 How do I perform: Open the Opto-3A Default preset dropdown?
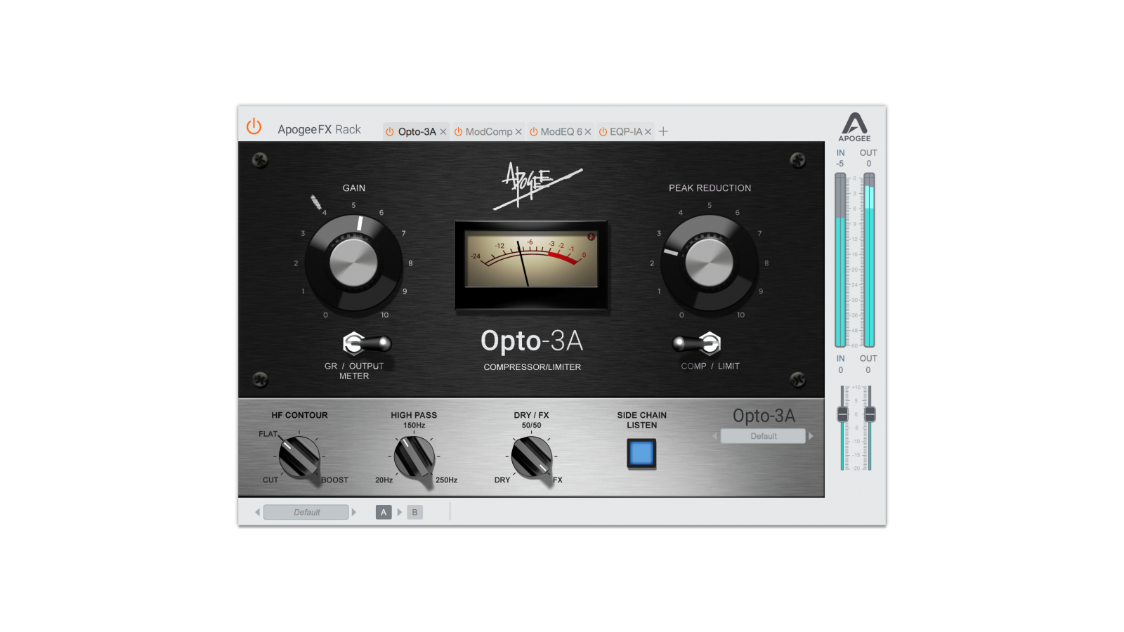coord(763,436)
